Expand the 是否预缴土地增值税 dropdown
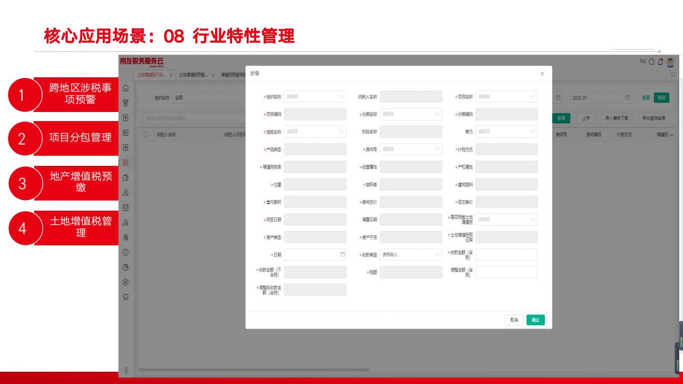The width and height of the screenshot is (683, 384). [506, 219]
